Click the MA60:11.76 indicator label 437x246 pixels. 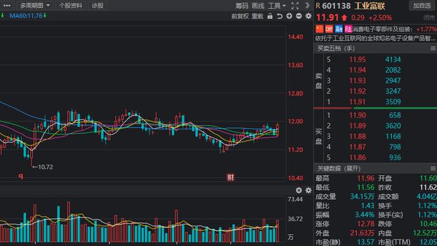point(26,16)
